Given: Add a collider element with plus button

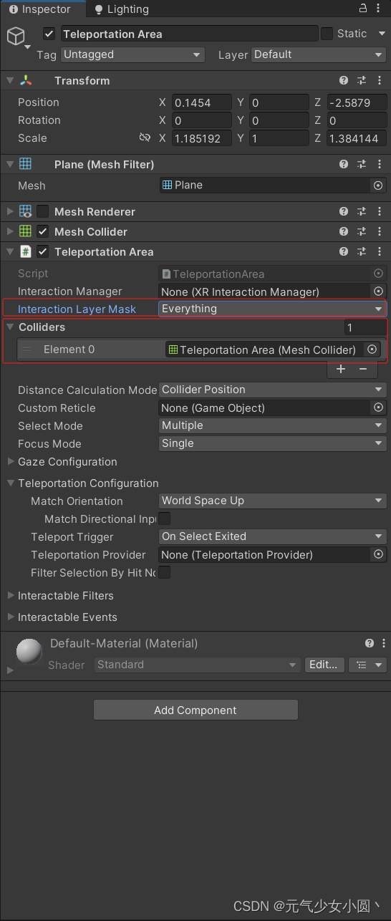Looking at the screenshot, I should [x=341, y=369].
